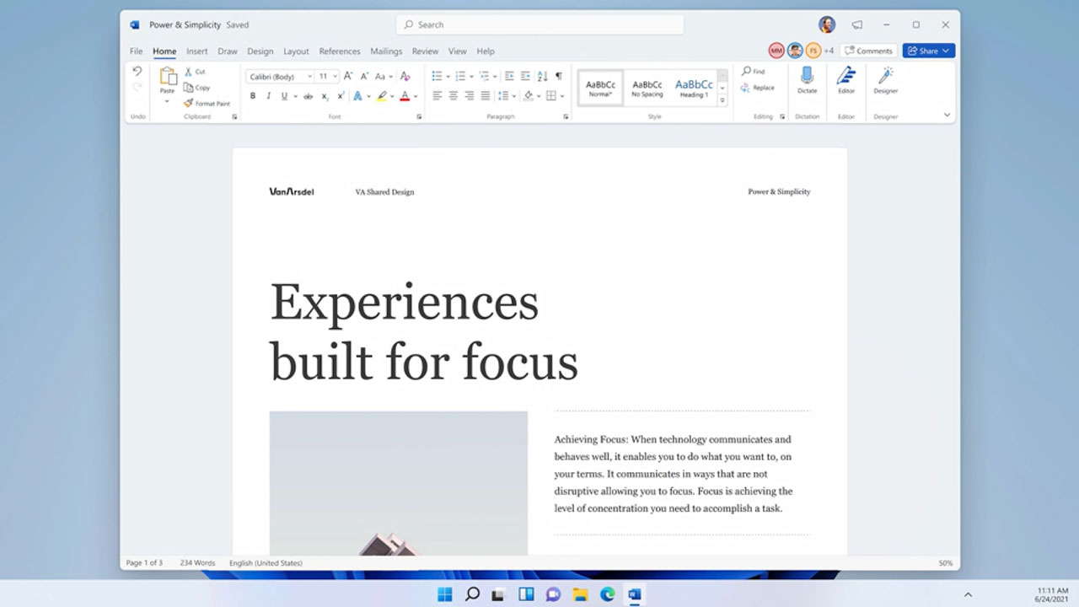This screenshot has height=607, width=1079.
Task: Apply the red font color swatch
Action: tap(405, 96)
